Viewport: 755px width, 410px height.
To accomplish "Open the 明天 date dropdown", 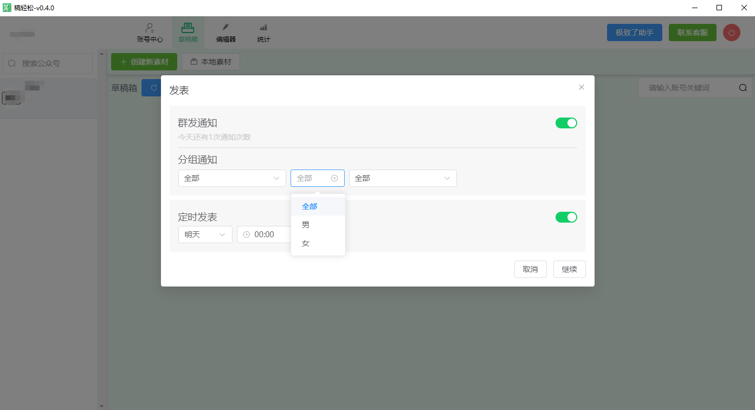I will coord(205,235).
